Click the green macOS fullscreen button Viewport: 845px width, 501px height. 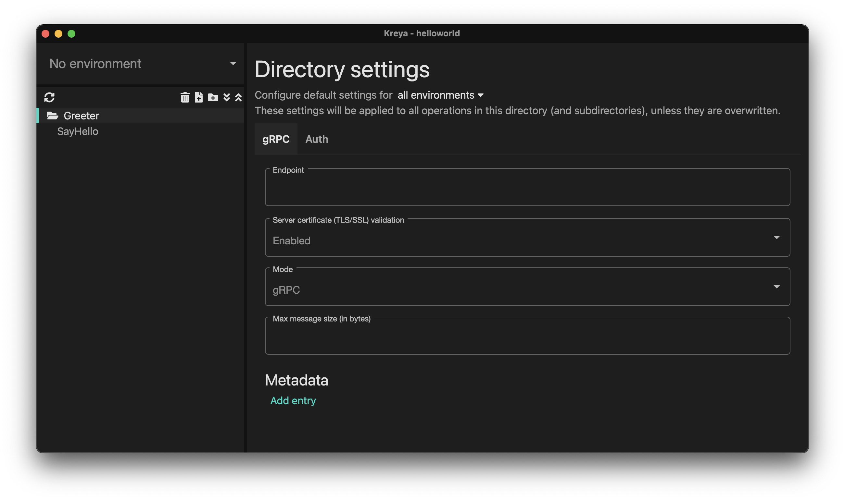coord(71,34)
